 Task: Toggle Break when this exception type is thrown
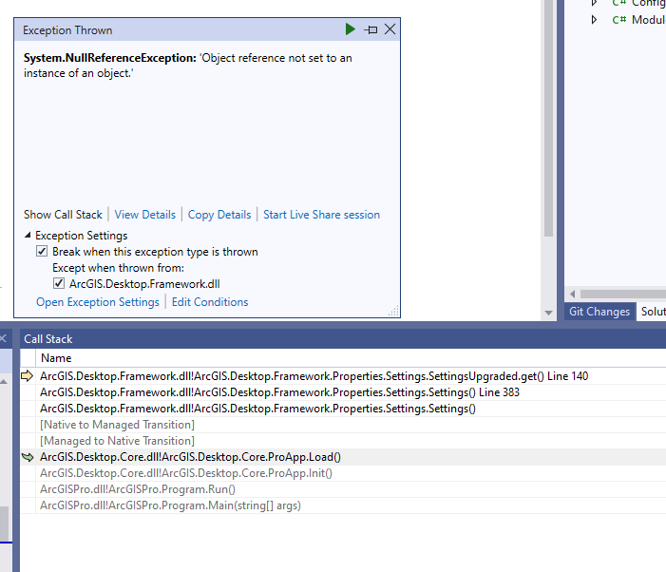[x=42, y=252]
